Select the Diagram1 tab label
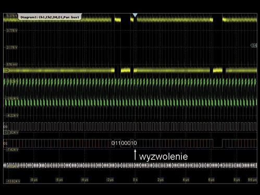 [49, 17]
